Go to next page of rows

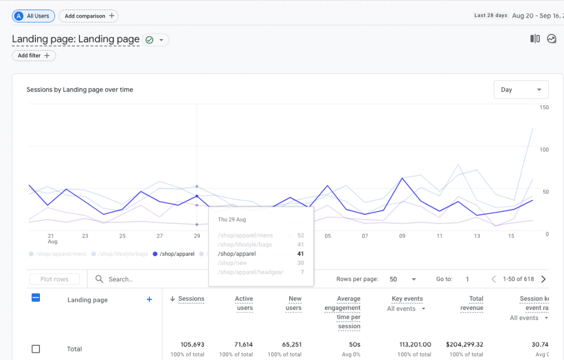tap(543, 279)
